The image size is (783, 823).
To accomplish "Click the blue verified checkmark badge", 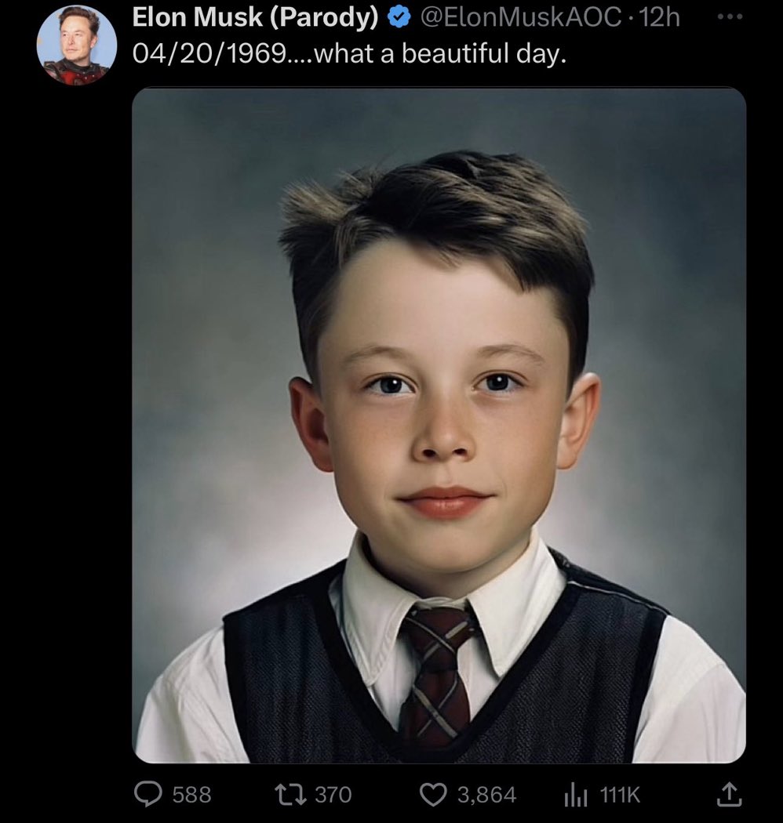I will pos(399,18).
